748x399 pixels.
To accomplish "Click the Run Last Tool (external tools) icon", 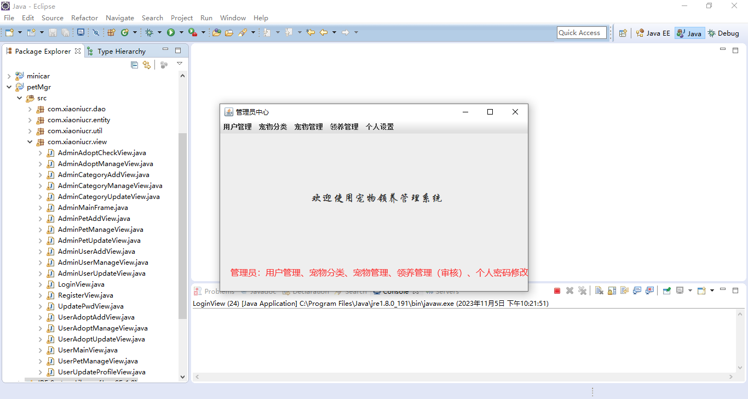I will pyautogui.click(x=192, y=33).
